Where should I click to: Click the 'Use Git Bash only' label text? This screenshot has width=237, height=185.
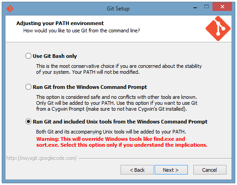[x=55, y=56]
